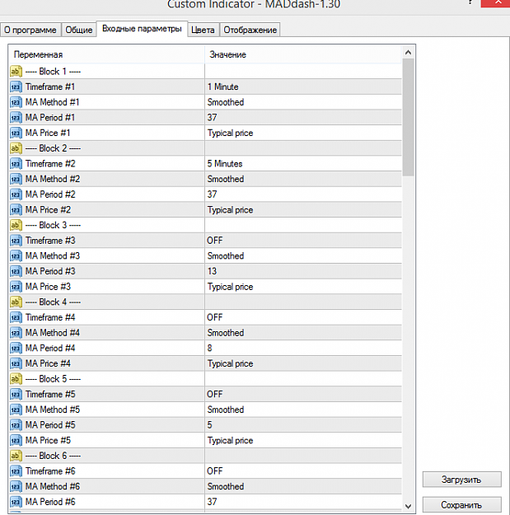Screen dimensions: 510x515
Task: Click the string icon beside Block 5
Action: pos(16,379)
